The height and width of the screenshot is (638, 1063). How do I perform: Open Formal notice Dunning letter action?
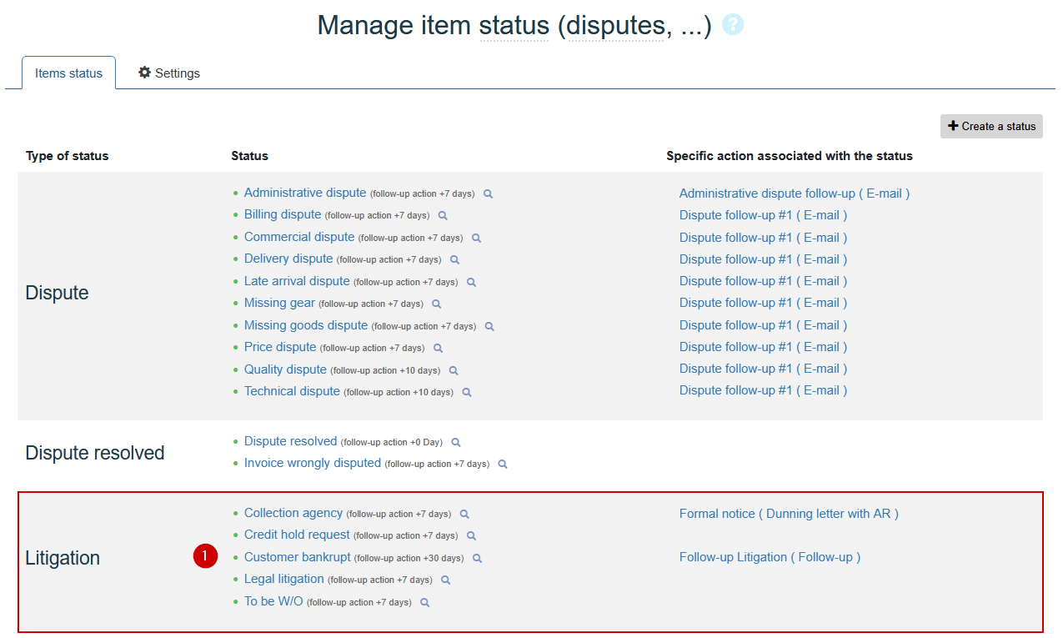[x=789, y=514]
